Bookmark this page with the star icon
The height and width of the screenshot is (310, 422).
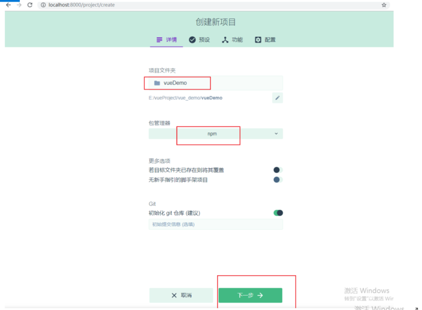(384, 5)
